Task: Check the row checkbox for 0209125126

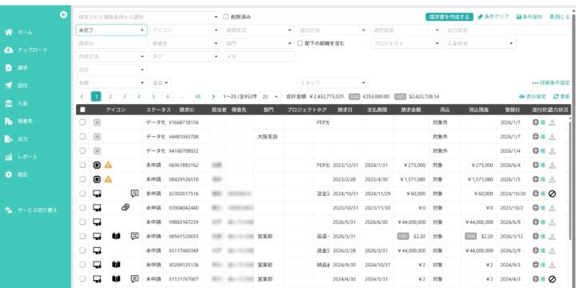Action: 82,265
